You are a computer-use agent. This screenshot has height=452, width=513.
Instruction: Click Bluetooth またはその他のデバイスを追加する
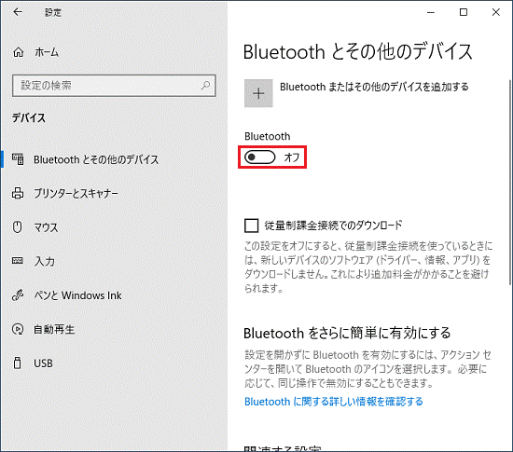pyautogui.click(x=374, y=87)
